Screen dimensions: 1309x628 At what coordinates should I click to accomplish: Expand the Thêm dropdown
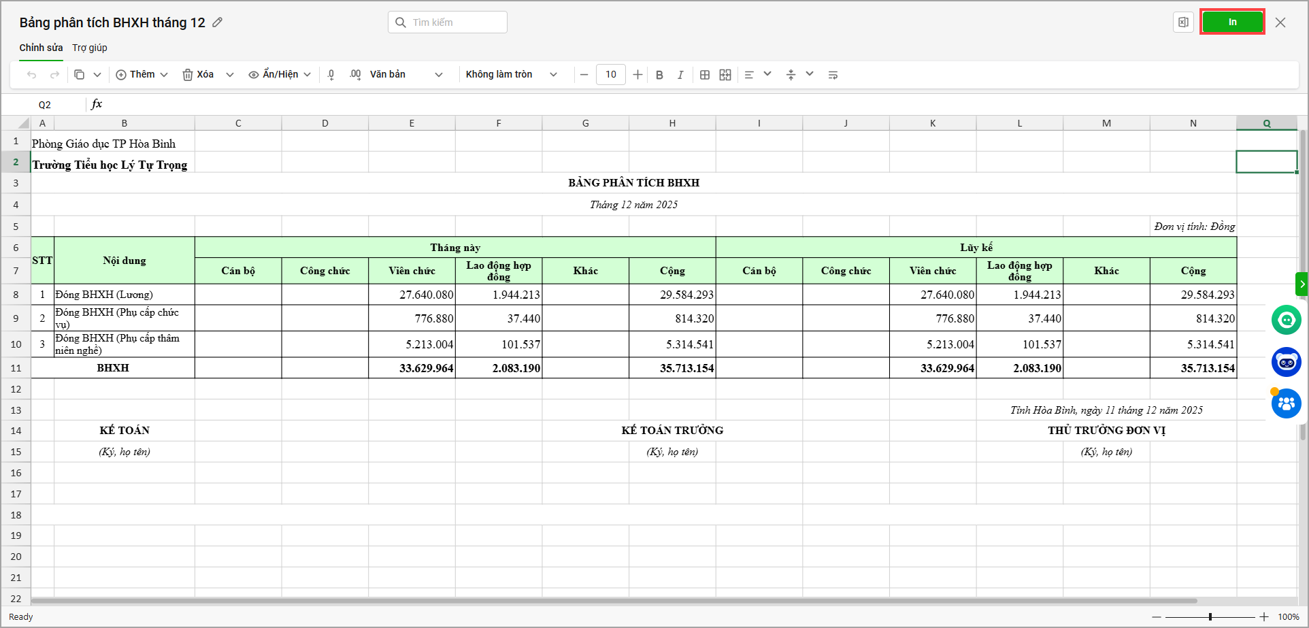click(164, 75)
